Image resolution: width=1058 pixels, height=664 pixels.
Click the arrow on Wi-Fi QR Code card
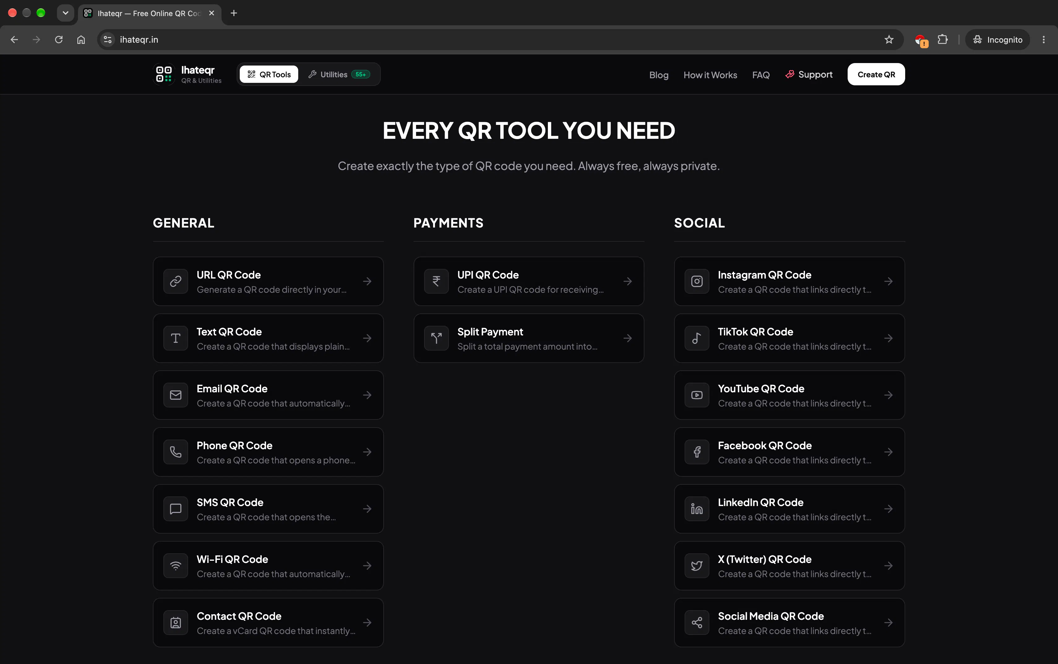point(367,566)
